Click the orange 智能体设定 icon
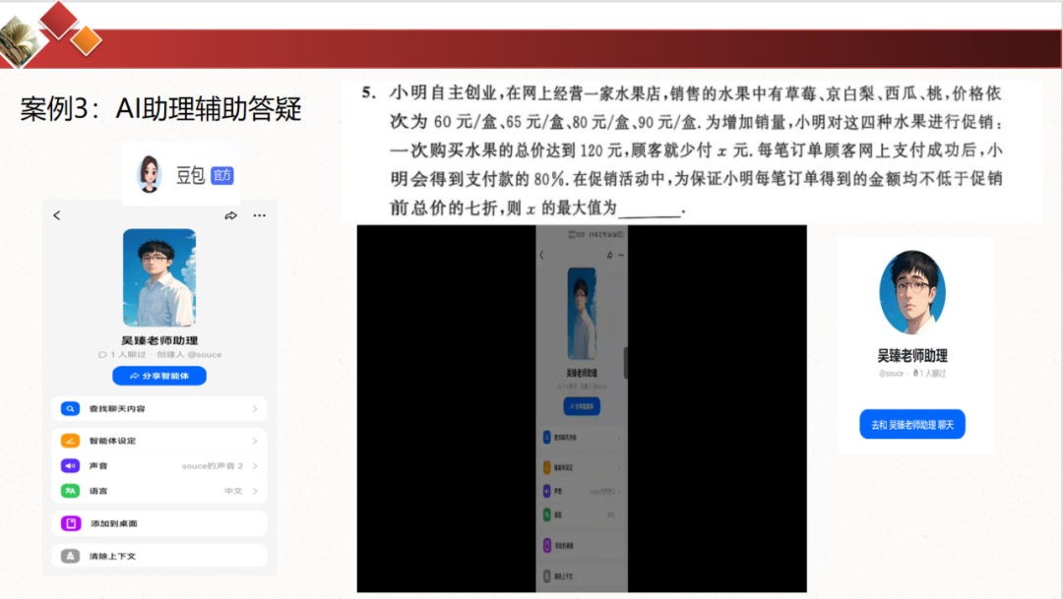The image size is (1063, 599). pyautogui.click(x=71, y=441)
